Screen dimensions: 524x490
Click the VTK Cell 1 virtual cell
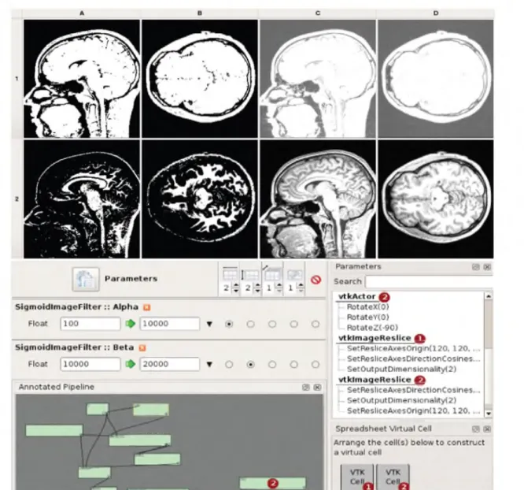(x=357, y=477)
